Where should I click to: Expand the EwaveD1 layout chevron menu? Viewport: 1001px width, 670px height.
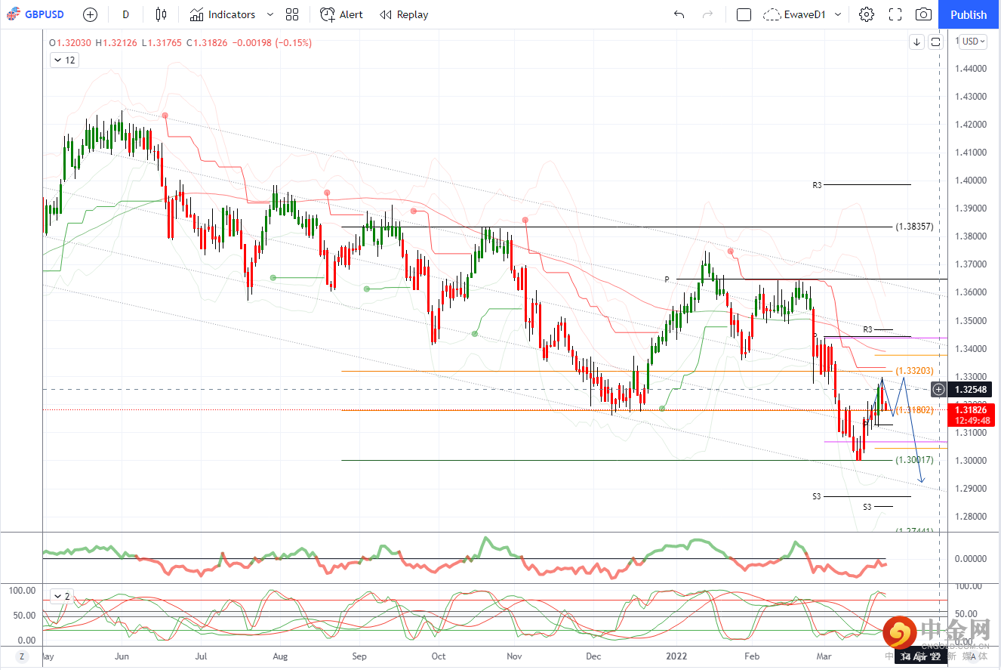pos(838,14)
